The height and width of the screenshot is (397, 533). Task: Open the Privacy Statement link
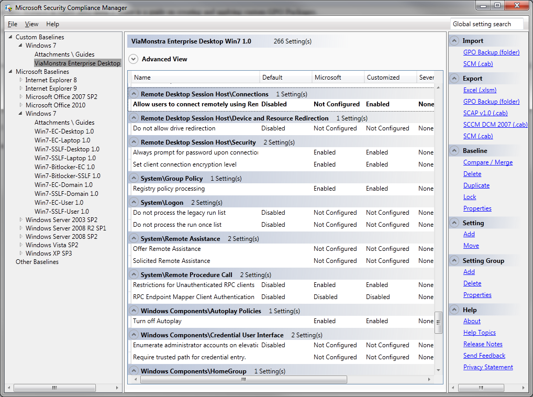[x=488, y=368]
